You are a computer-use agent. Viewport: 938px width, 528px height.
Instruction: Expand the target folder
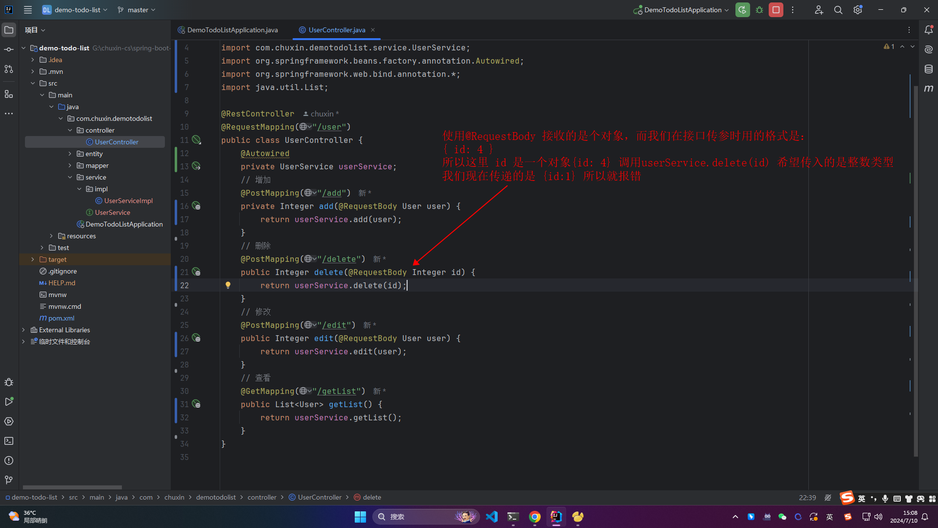[x=33, y=259]
